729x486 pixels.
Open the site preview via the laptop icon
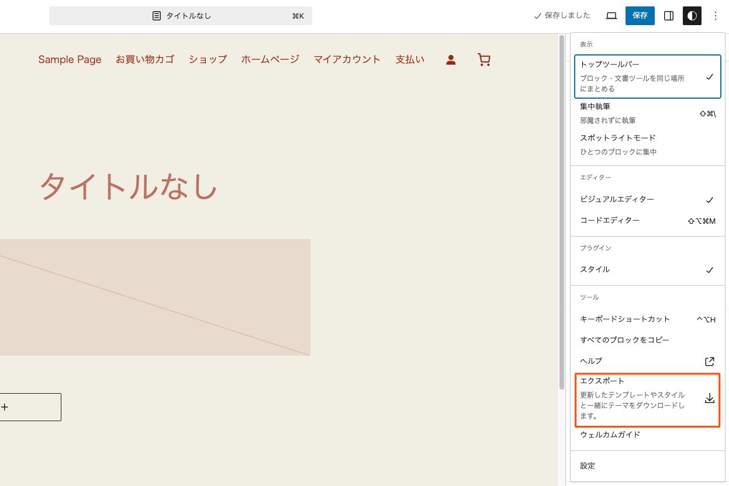(611, 16)
